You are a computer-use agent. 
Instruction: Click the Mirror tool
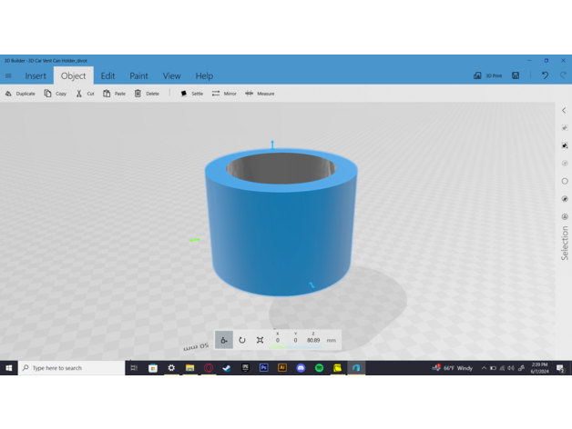click(223, 94)
